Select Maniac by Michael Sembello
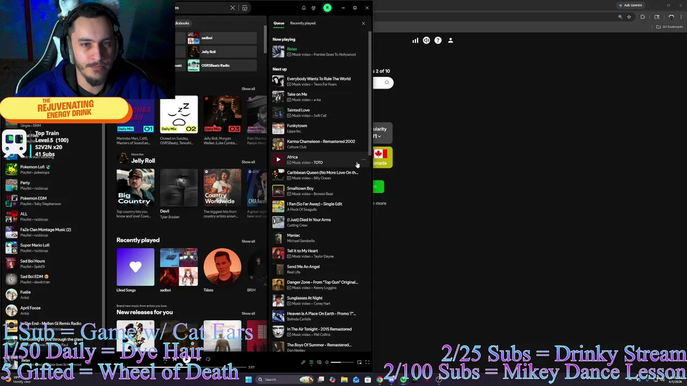 tap(320, 238)
